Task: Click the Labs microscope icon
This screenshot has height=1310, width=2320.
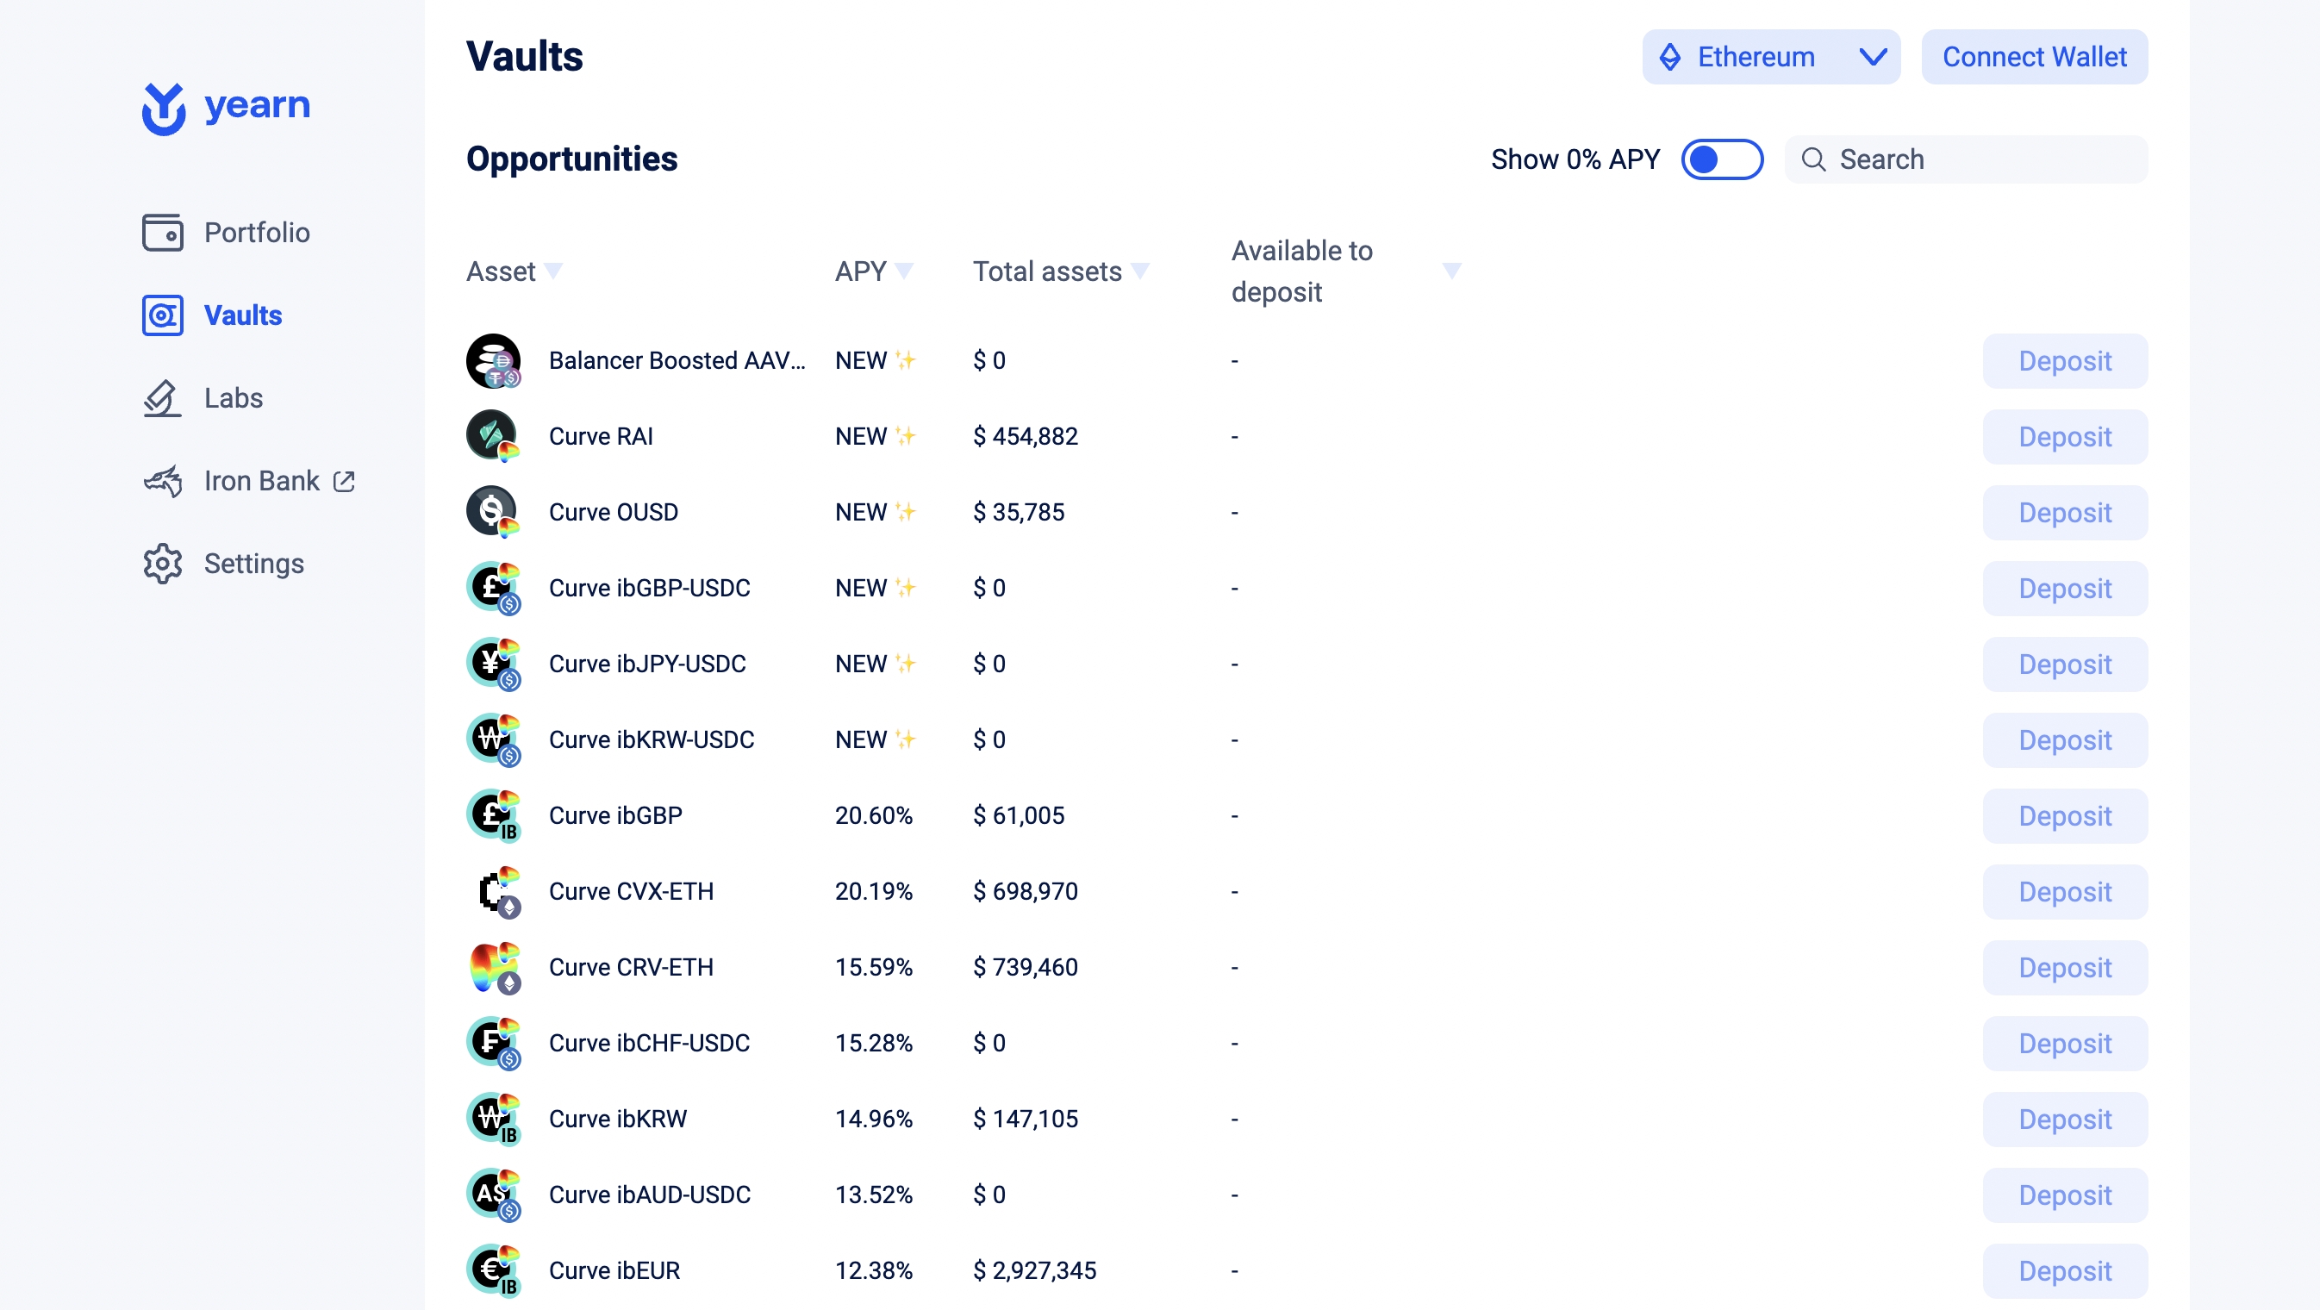Action: [163, 398]
